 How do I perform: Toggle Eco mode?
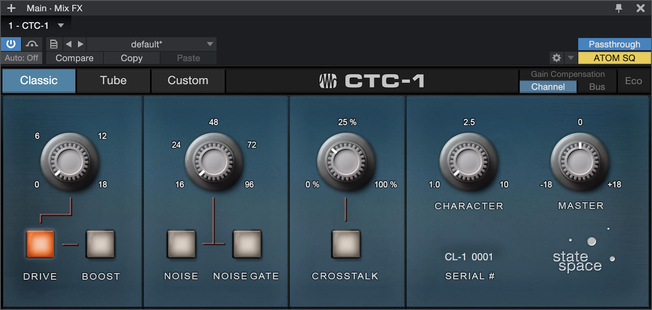(634, 81)
